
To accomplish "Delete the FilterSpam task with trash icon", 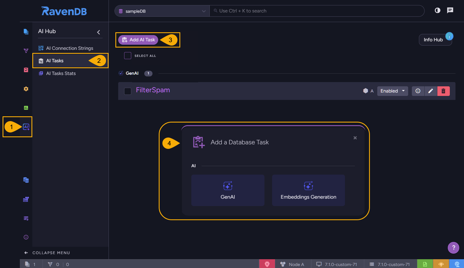I will pyautogui.click(x=444, y=91).
